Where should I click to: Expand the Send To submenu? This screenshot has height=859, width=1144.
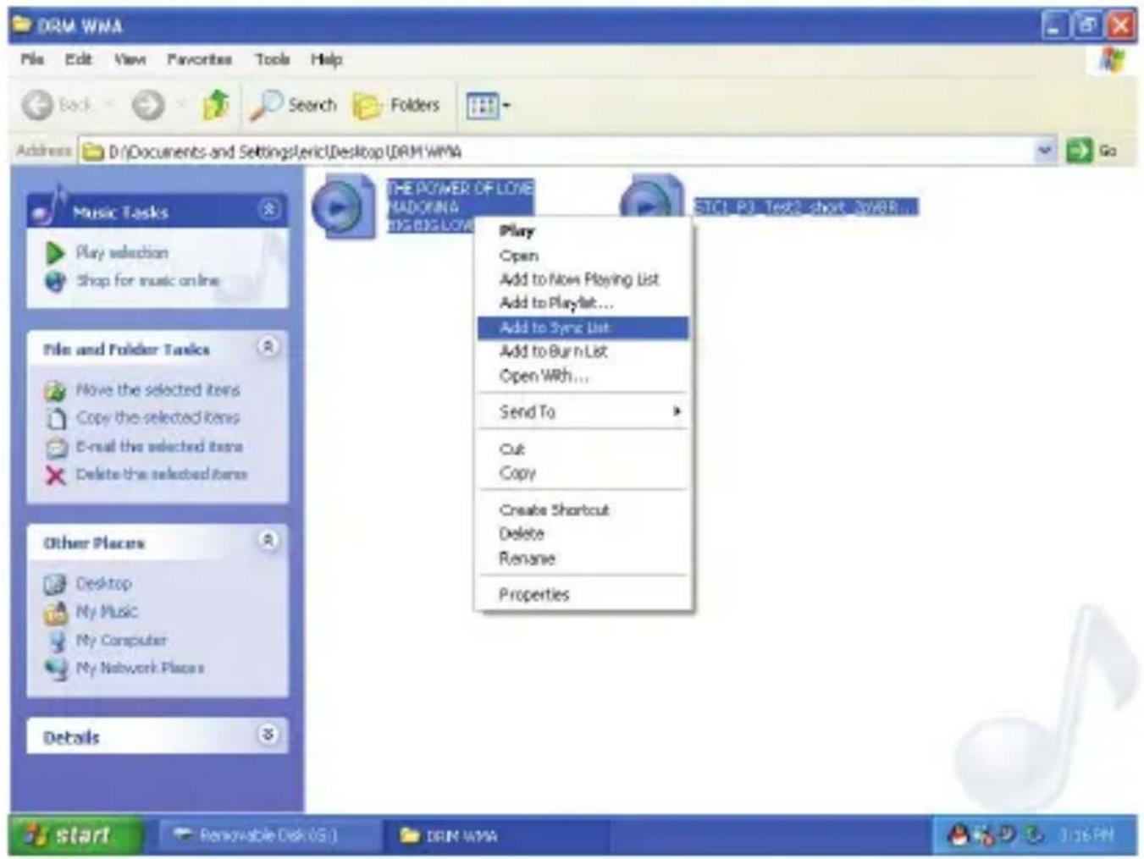(583, 411)
